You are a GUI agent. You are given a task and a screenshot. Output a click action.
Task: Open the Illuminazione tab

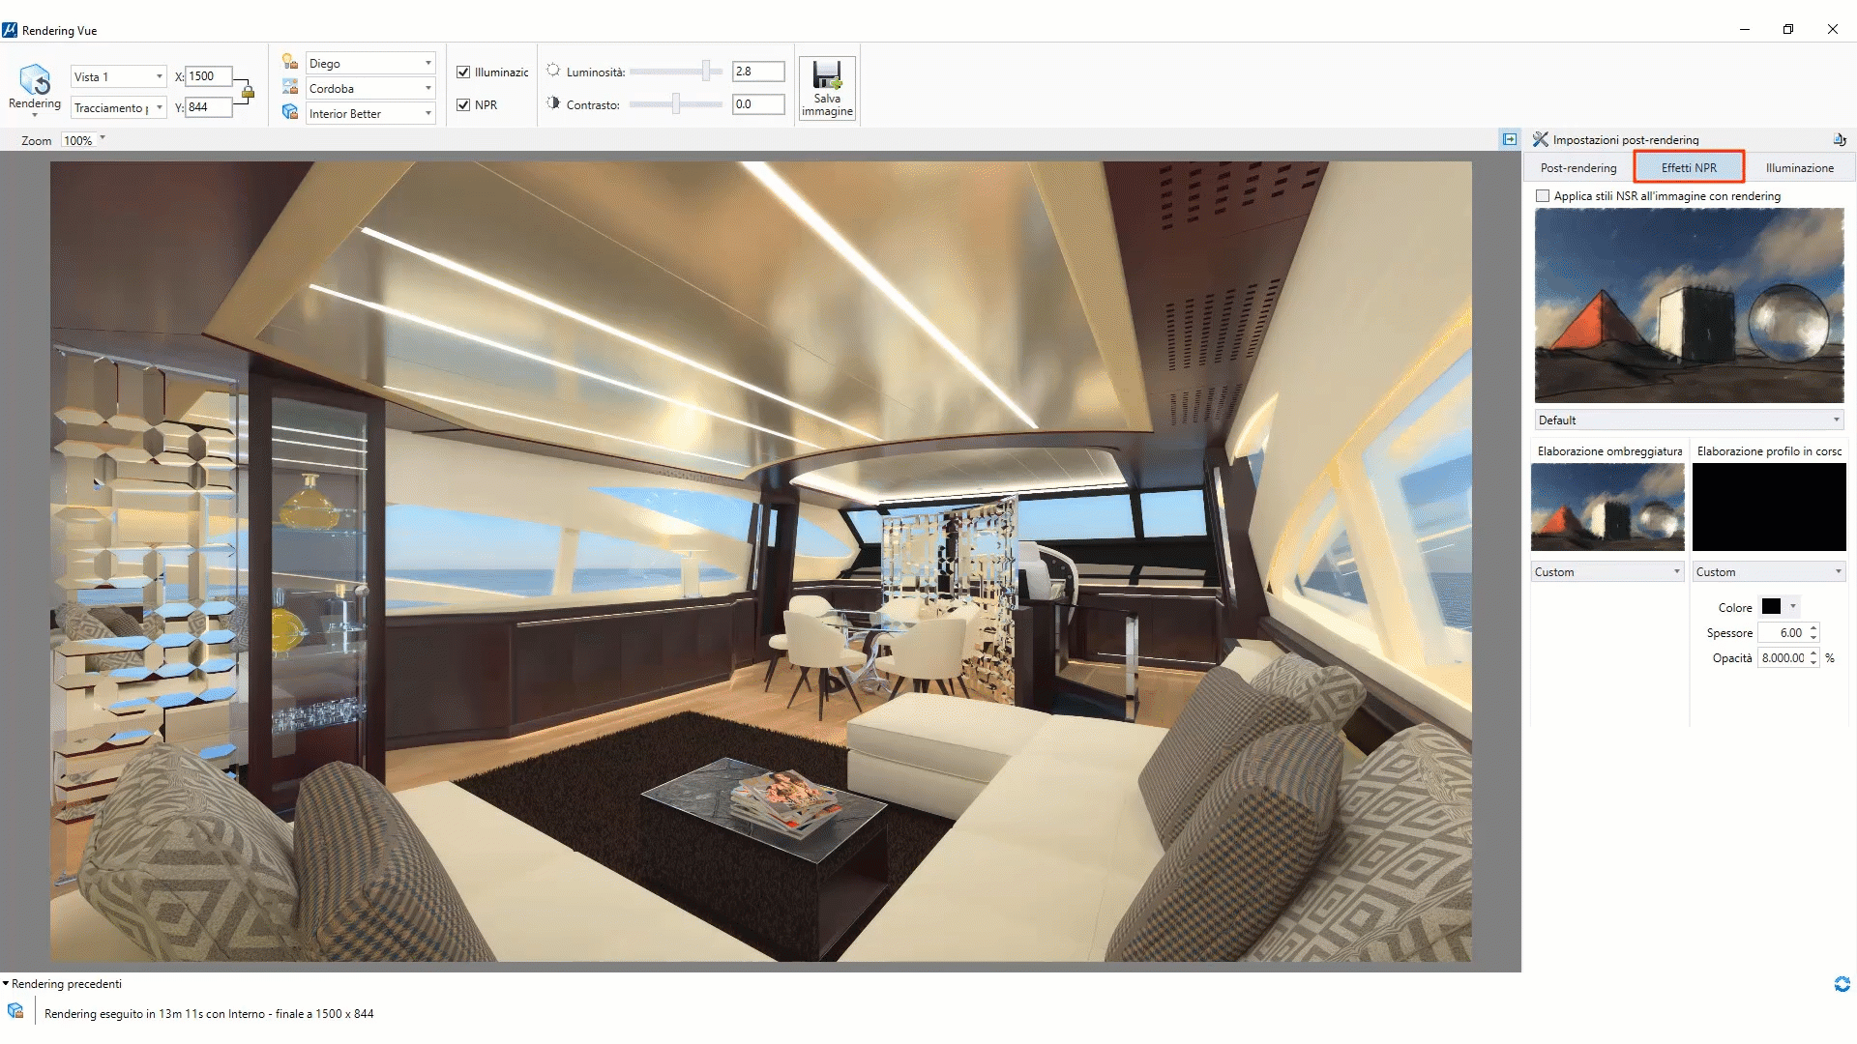click(1798, 166)
